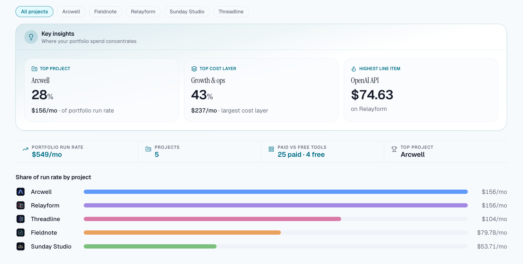Click the 'Share of run rate by project' heading
This screenshot has height=264, width=523.
click(x=53, y=177)
